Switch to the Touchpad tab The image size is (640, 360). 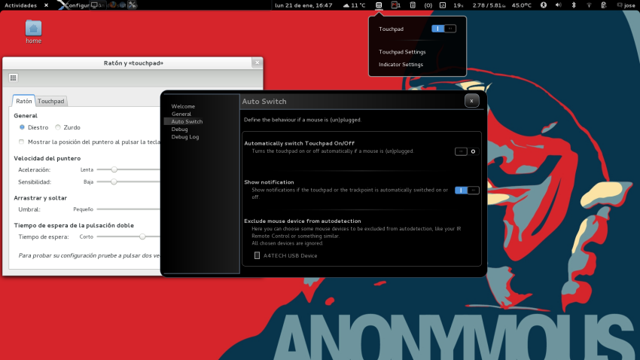tap(51, 101)
